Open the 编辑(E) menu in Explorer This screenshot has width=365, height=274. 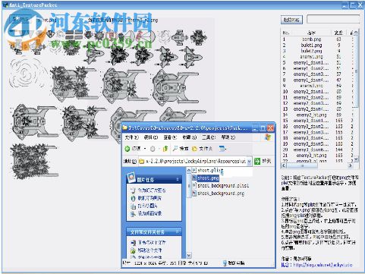(151, 137)
